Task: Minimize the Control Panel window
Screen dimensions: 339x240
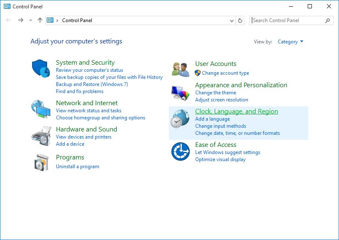Action: pyautogui.click(x=291, y=6)
